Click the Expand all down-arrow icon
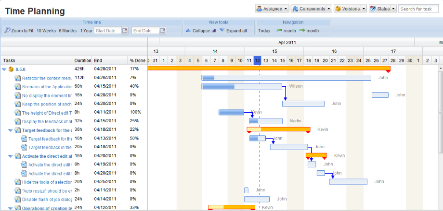The width and height of the screenshot is (443, 211). pos(222,31)
